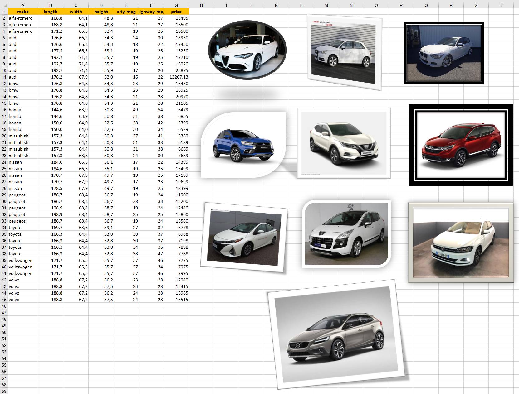Select the cell containing price 13207,13
Screen dimensions: 519x394
176,77
